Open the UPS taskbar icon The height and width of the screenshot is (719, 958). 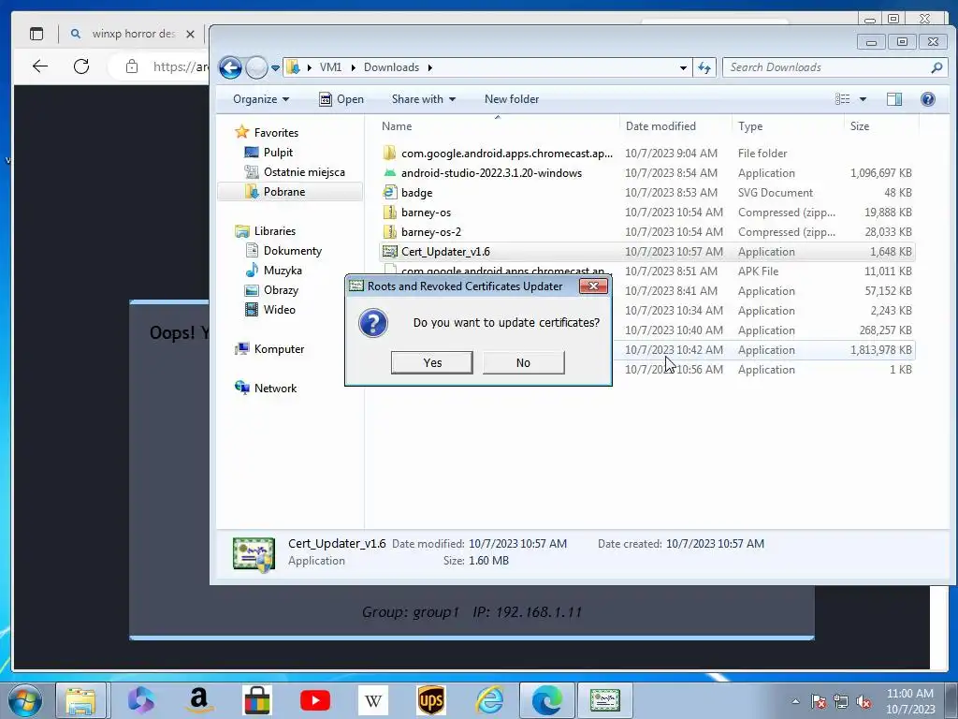430,700
